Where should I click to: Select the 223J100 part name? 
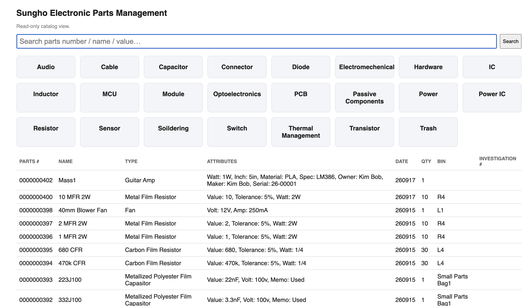[70, 280]
